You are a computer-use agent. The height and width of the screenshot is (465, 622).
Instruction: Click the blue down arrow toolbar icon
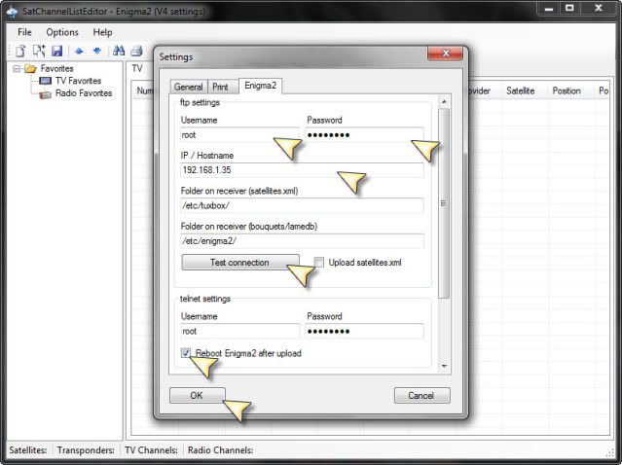coord(96,51)
